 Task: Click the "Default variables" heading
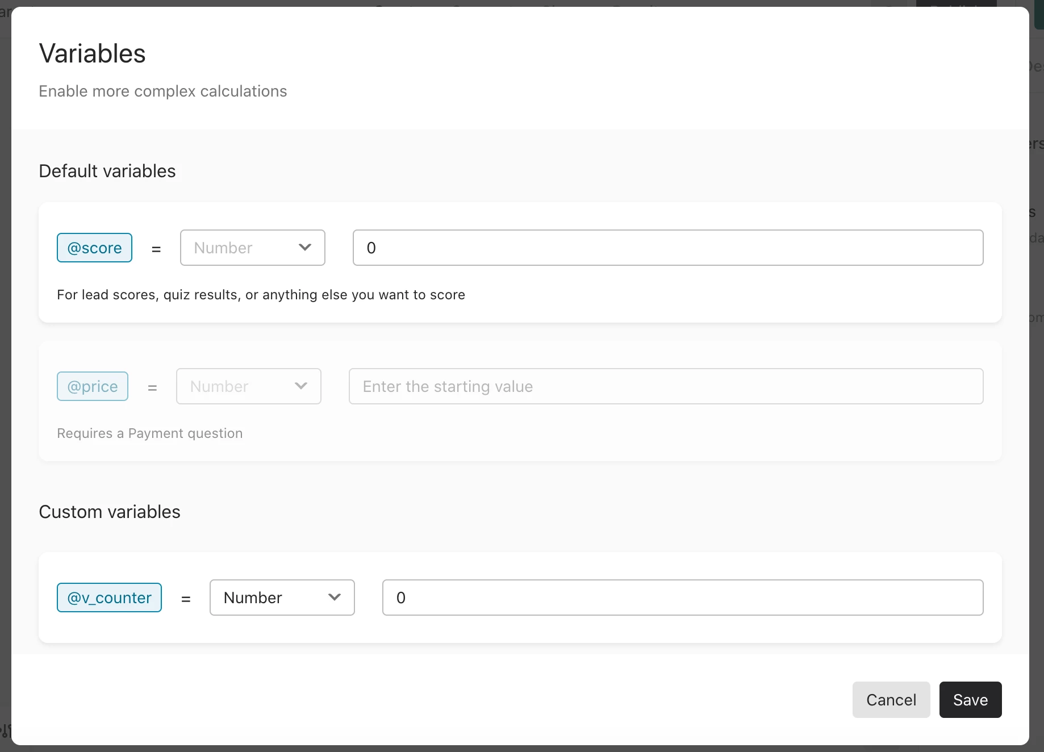coord(107,171)
